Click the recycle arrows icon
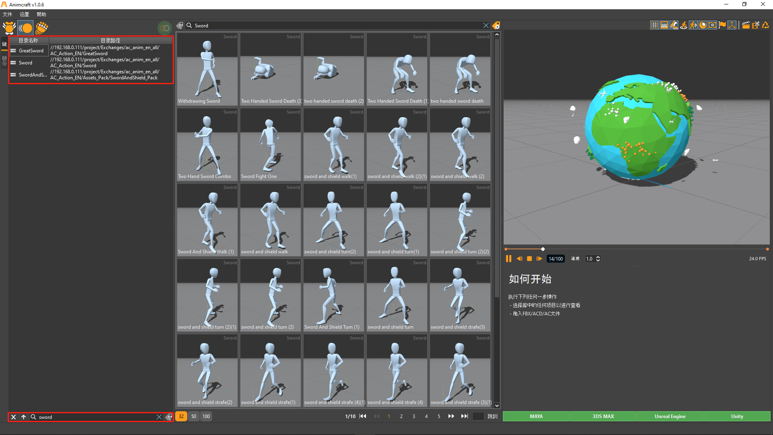Screen dimensions: 773x435 coord(765,25)
